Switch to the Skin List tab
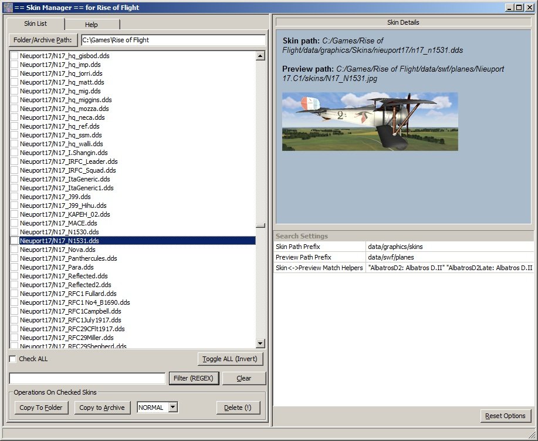The height and width of the screenshot is (441, 538). 35,23
